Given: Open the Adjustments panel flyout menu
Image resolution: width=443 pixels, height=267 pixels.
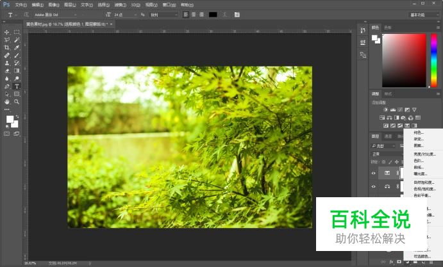Looking at the screenshot, I should point(439,93).
